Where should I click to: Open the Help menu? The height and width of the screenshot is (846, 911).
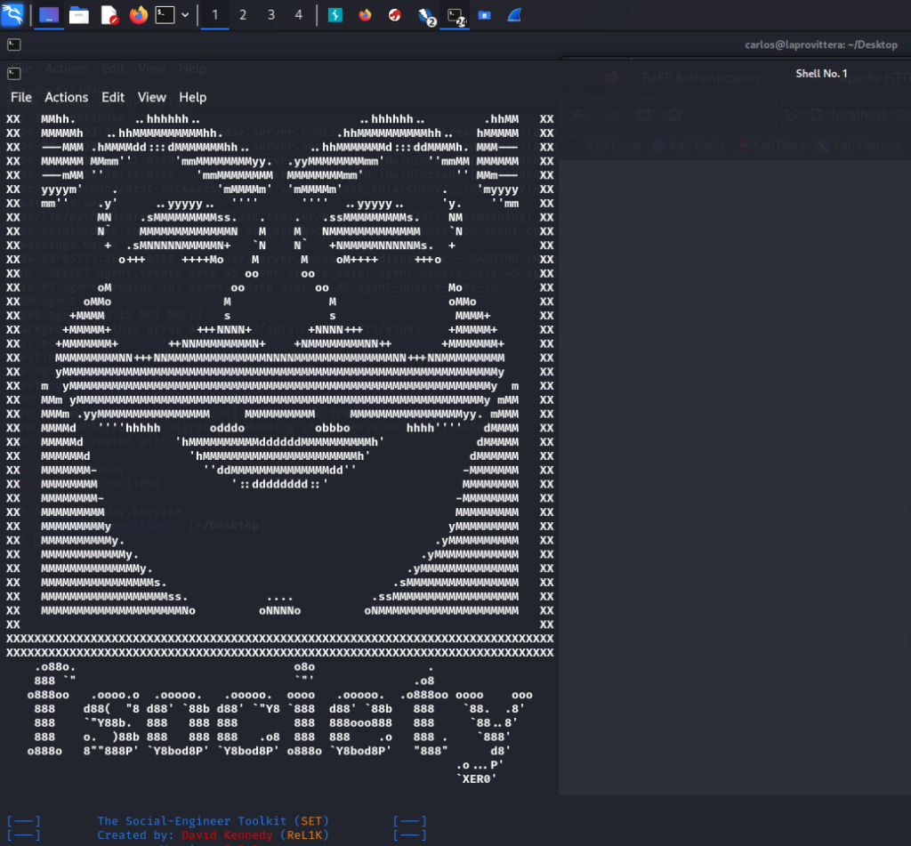click(x=192, y=97)
